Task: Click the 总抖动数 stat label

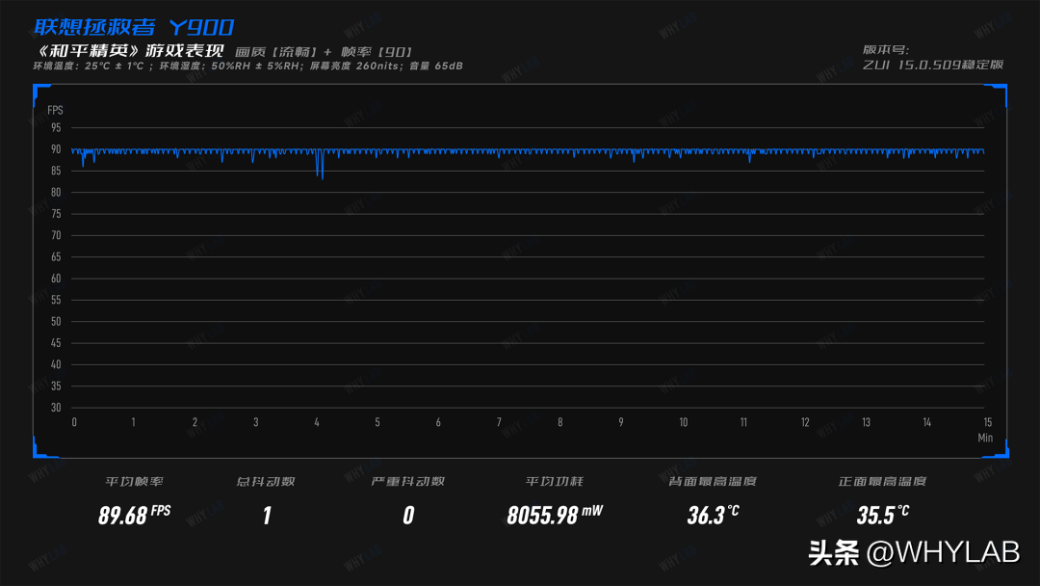Action: 266,481
